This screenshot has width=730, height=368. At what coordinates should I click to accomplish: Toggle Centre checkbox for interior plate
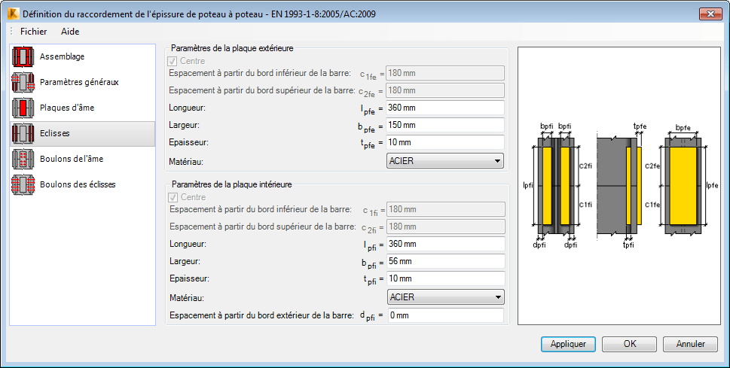[173, 197]
